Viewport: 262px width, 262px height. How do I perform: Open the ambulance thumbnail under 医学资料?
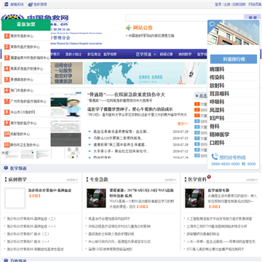coord(194,198)
